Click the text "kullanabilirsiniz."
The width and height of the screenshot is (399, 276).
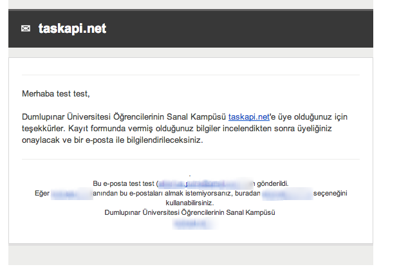pos(190,203)
